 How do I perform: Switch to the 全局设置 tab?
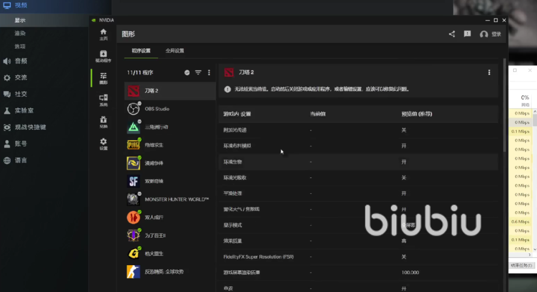(175, 51)
